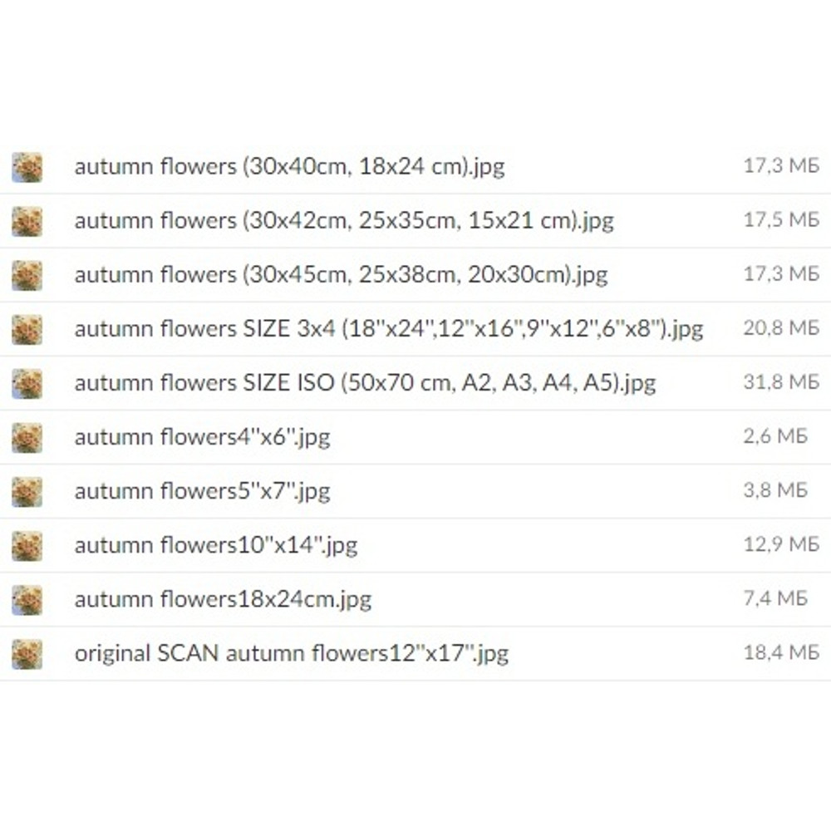Open autumn flowers4"x6".jpg file name
Viewport: 831px width, 831px height.
(203, 438)
